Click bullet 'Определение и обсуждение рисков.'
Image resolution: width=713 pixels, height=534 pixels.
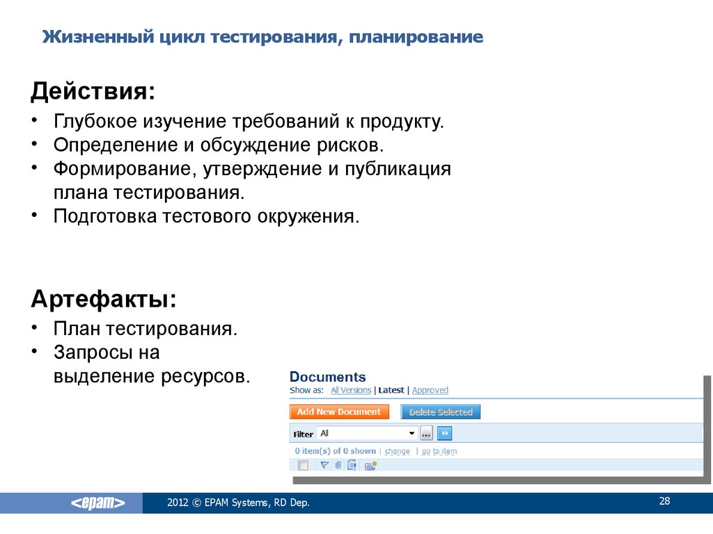click(x=219, y=145)
